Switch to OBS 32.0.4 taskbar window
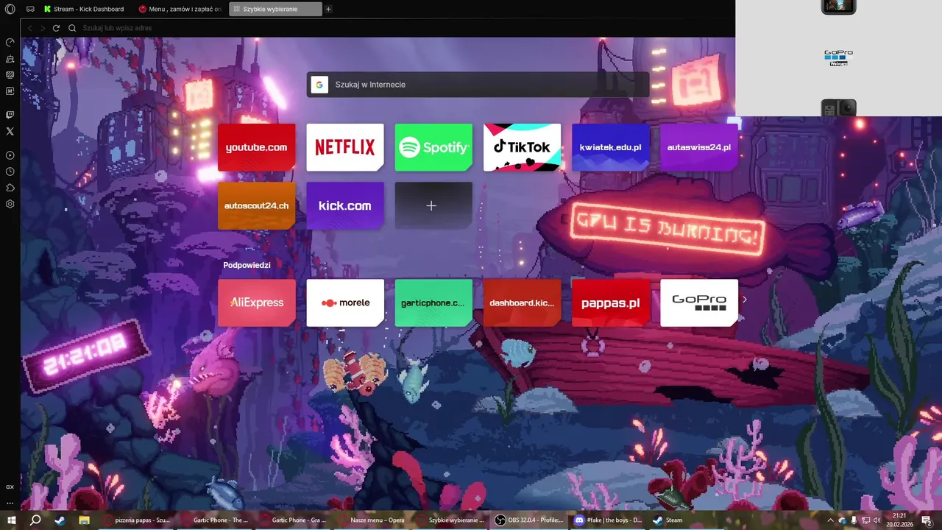 pos(530,520)
